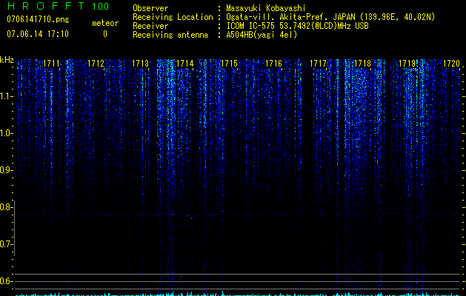Click the 1716 time marker

coord(273,64)
